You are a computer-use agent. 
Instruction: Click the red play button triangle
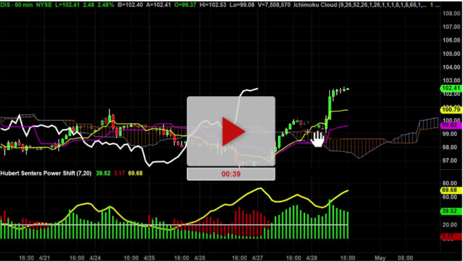click(231, 132)
